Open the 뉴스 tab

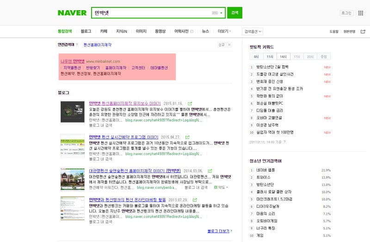[x=205, y=31]
